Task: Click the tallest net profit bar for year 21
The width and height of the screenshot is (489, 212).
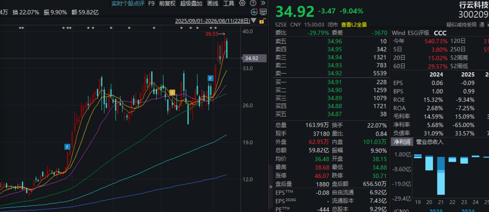Action: (441, 176)
